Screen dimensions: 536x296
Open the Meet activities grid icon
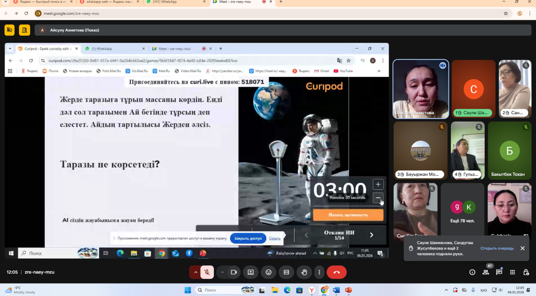pos(513,272)
